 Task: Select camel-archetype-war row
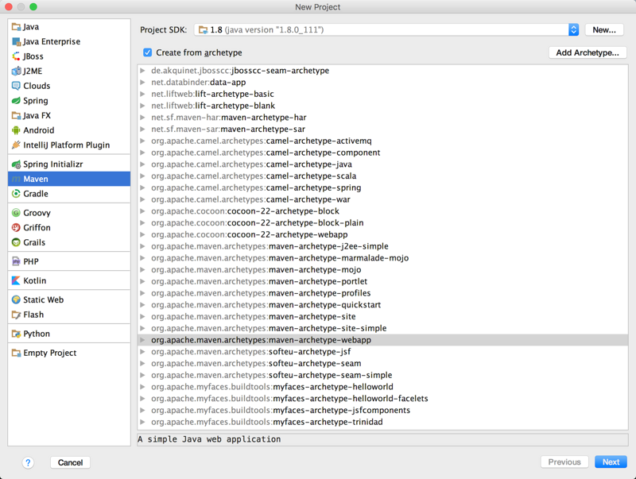coord(383,199)
